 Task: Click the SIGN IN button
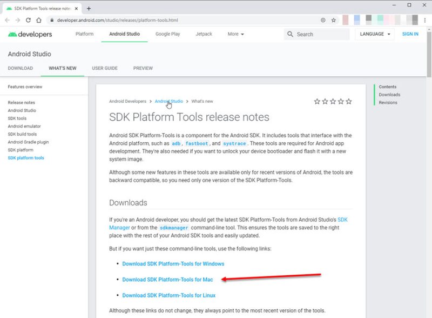[x=410, y=34]
